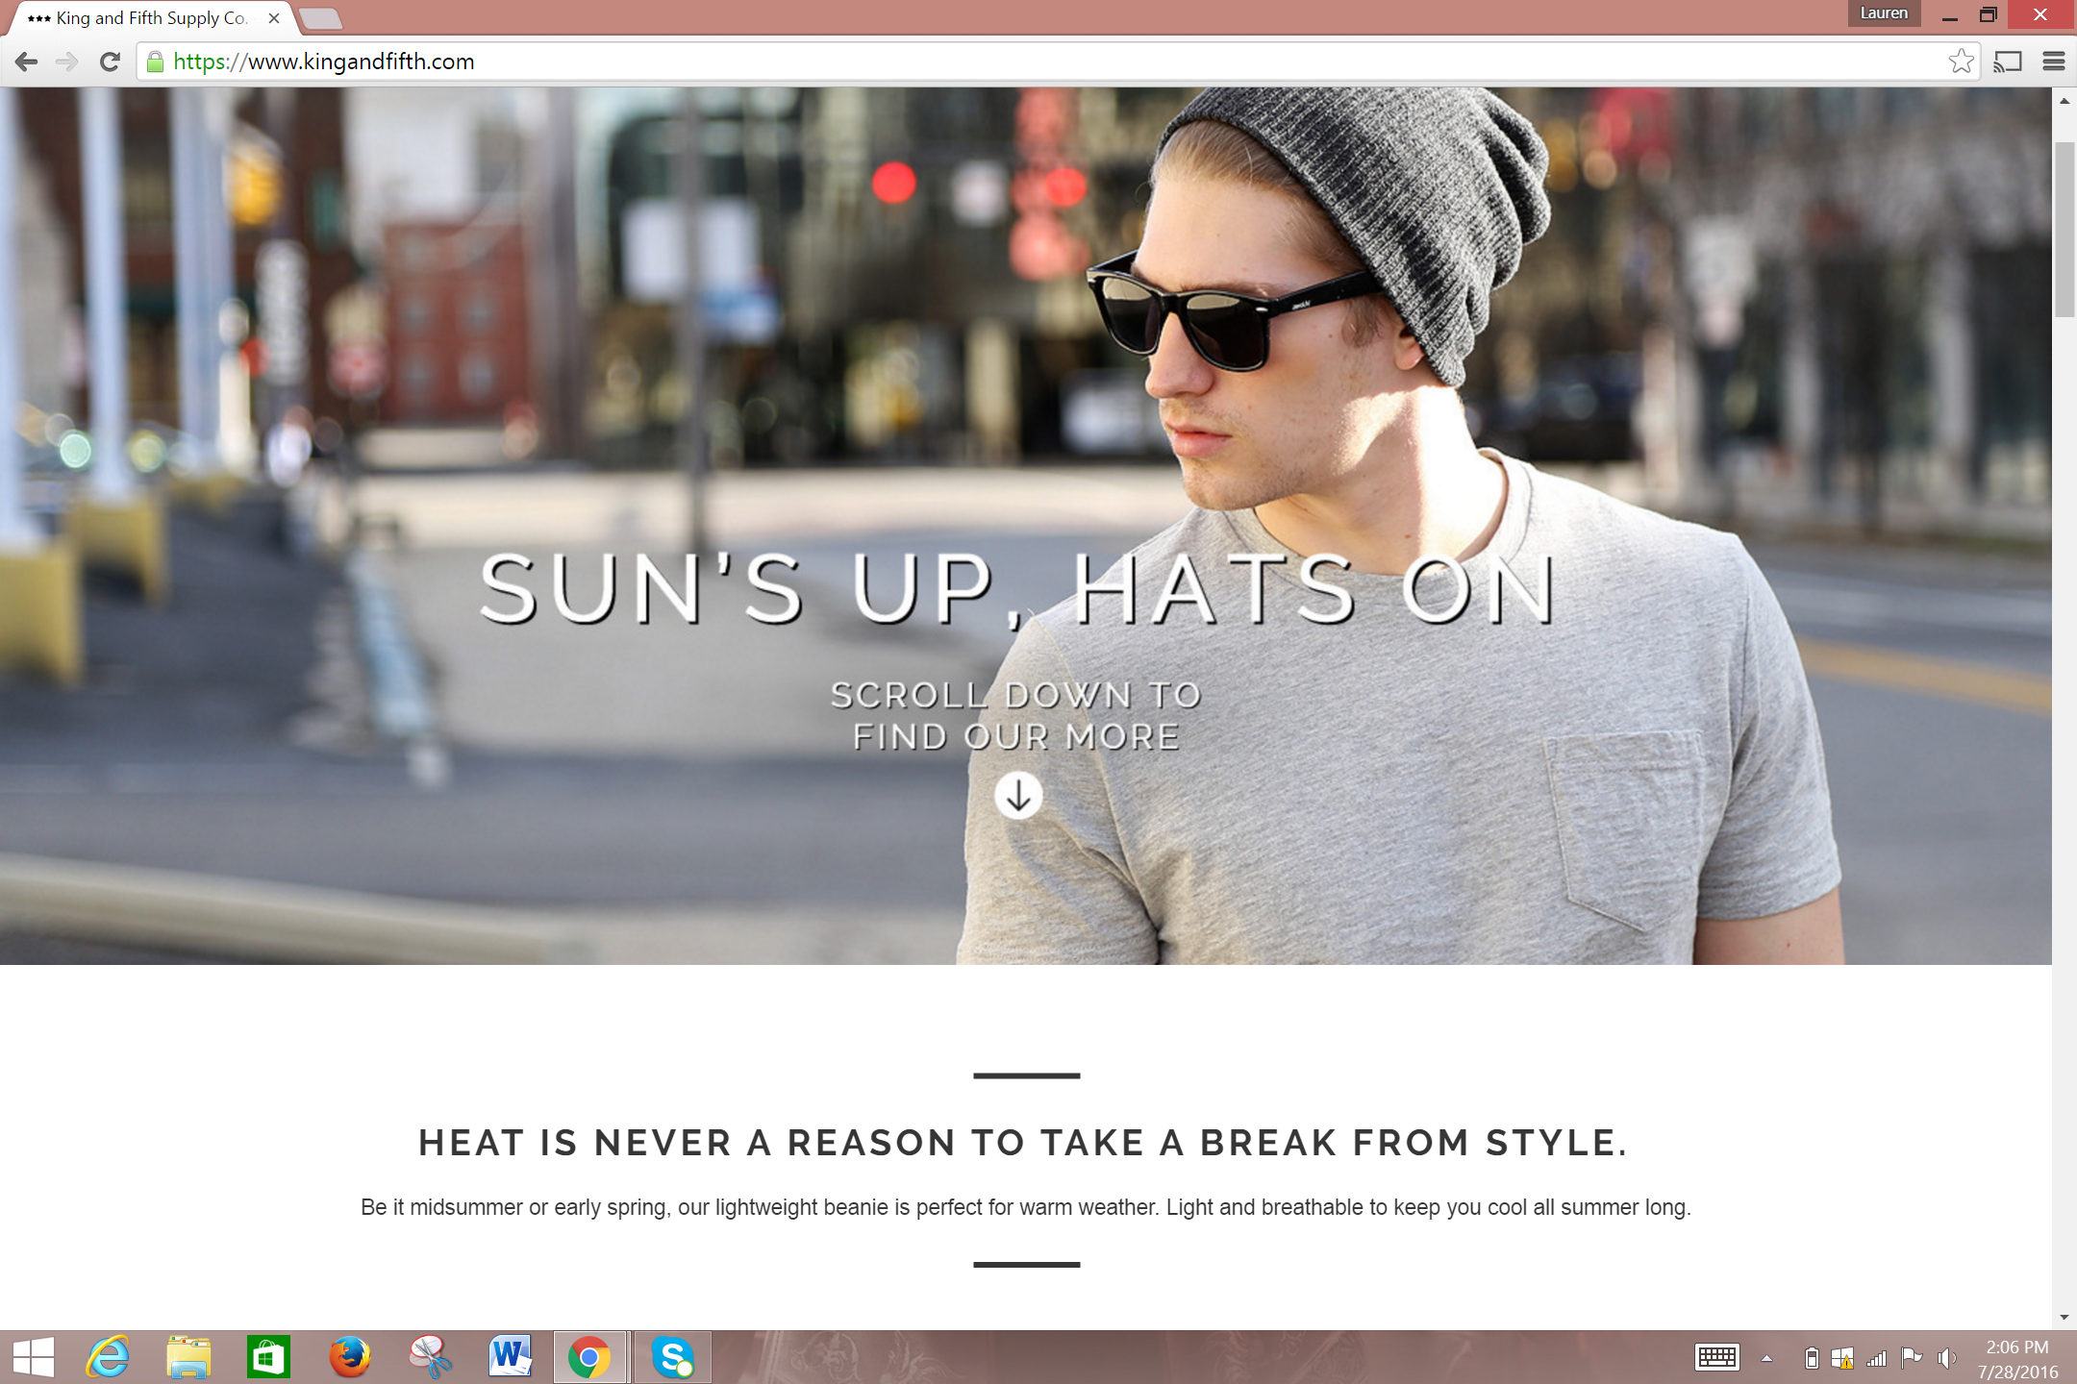The image size is (2077, 1384).
Task: Click the green secure padlock icon
Action: (155, 62)
